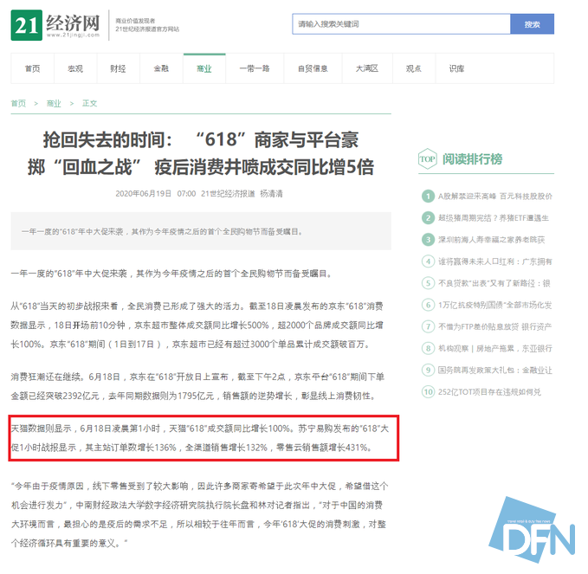Click the tagline 21世纪经济报道官方网站
588x574 pixels.
(x=147, y=29)
